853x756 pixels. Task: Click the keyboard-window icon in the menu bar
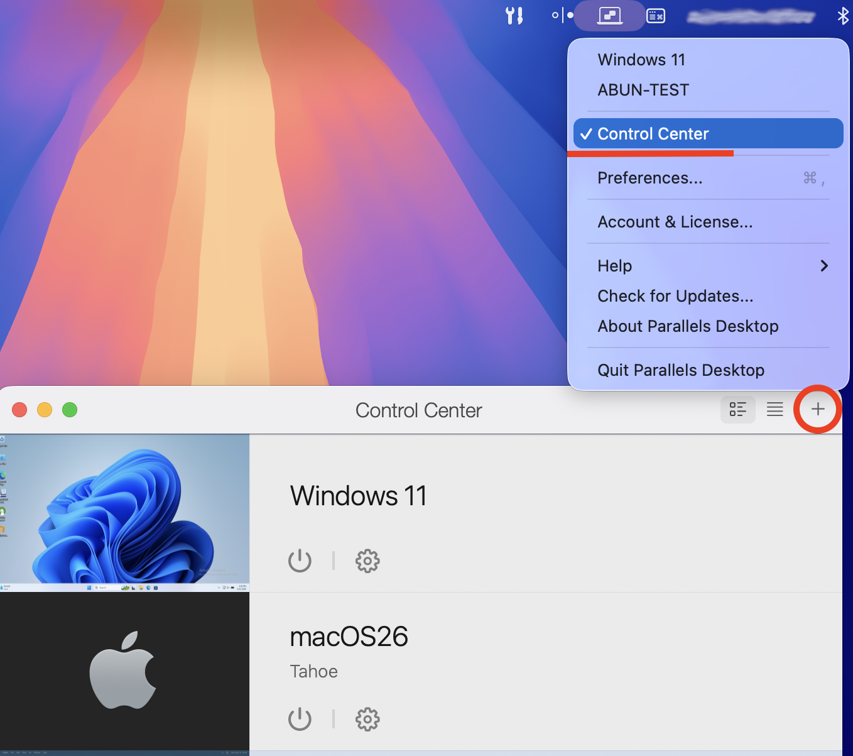tap(656, 16)
